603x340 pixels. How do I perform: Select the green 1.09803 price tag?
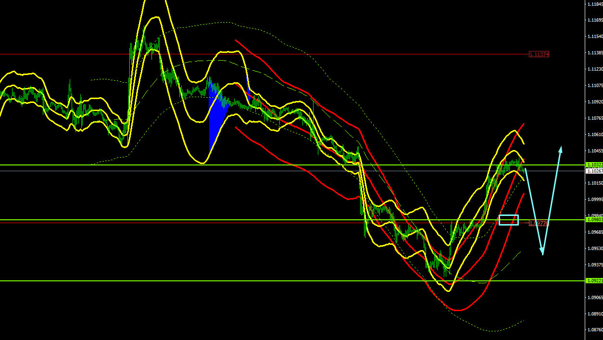pyautogui.click(x=594, y=220)
